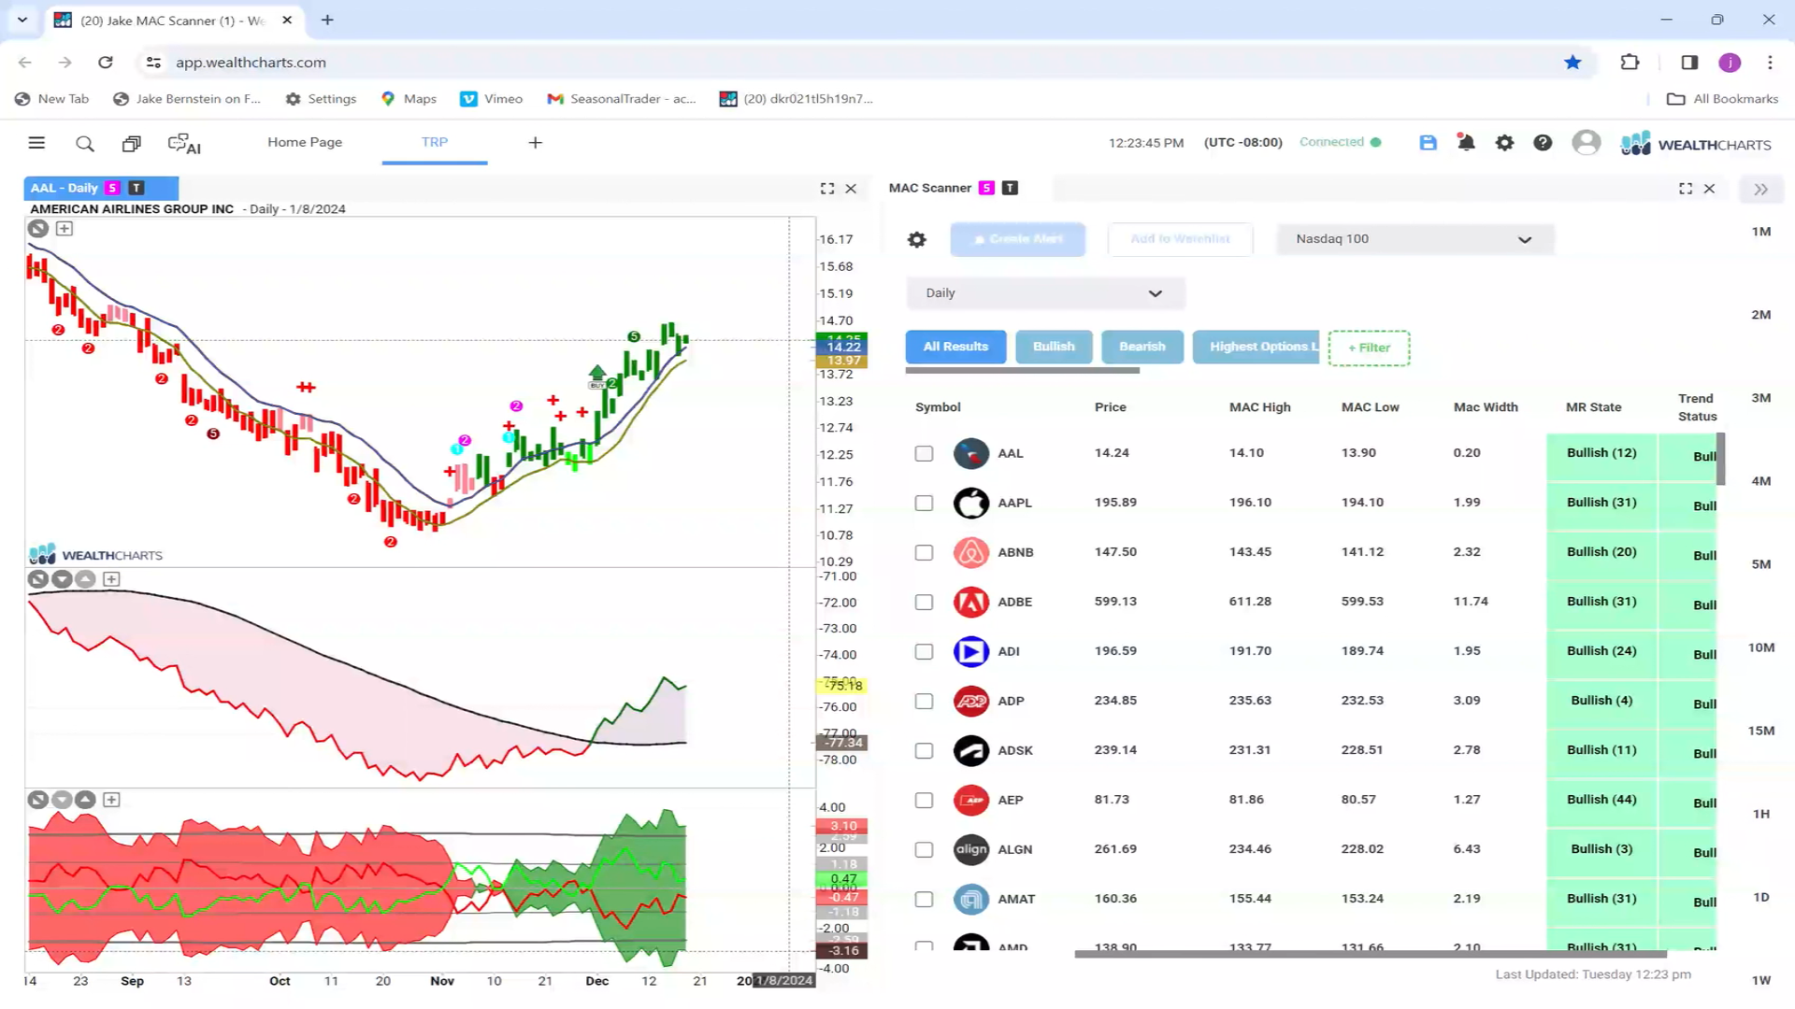This screenshot has height=1009, width=1795.
Task: Move middle indicator pane down
Action: pyautogui.click(x=62, y=579)
